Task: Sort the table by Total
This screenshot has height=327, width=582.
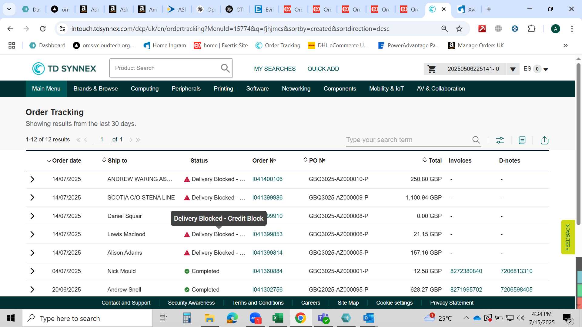Action: (432, 160)
